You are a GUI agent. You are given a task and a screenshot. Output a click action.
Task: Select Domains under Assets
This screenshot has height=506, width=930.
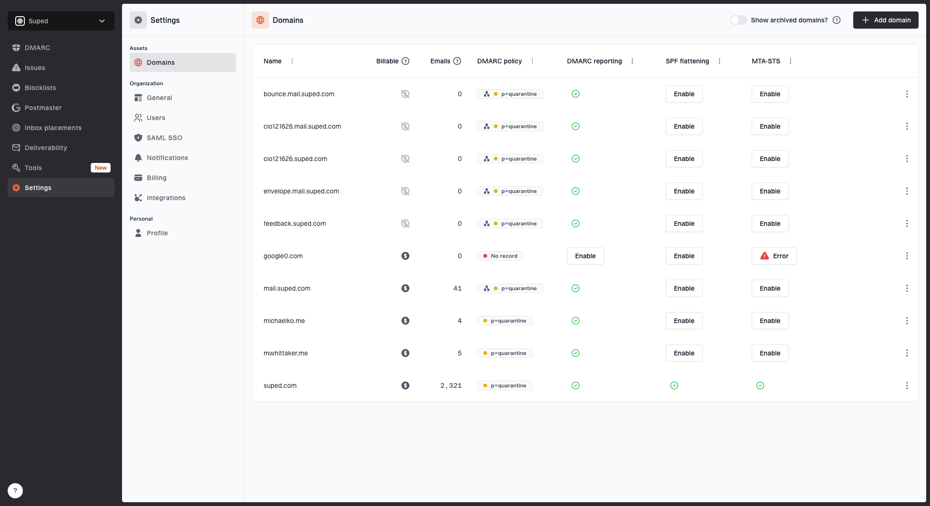click(183, 62)
